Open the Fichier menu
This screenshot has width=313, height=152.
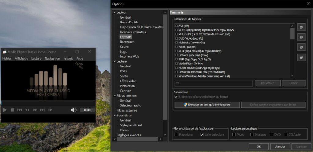click(7, 58)
